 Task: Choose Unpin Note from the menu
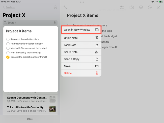click(81, 38)
